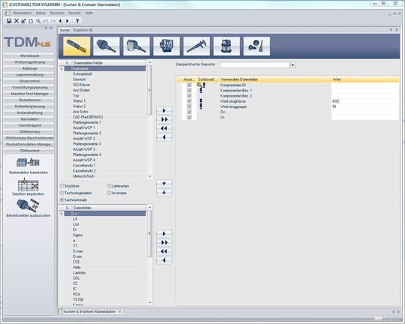
Task: Select the Stückliste radio button
Action: (x=61, y=186)
